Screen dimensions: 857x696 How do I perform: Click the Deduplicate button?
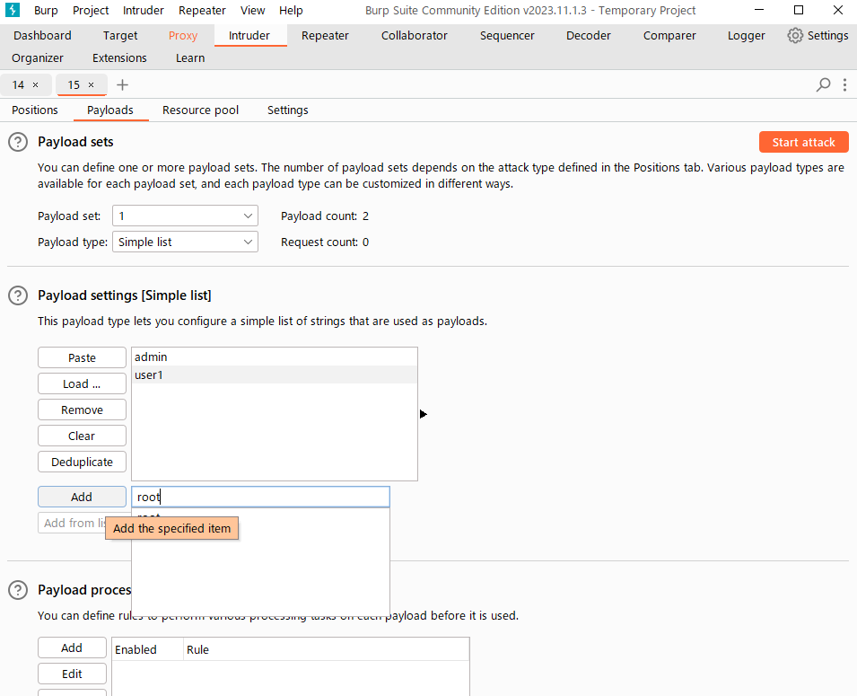pos(82,462)
